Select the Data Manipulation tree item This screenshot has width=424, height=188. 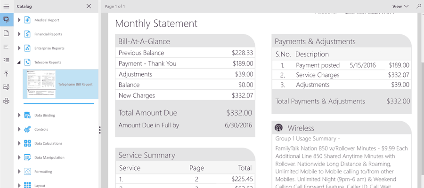click(x=49, y=157)
